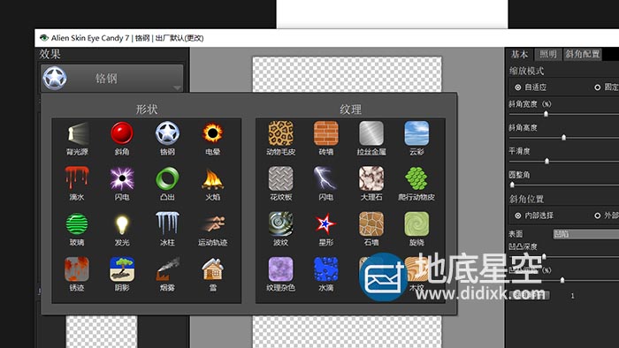Open the 斜角配置 bevel profile tab
The height and width of the screenshot is (348, 619).
pyautogui.click(x=582, y=54)
